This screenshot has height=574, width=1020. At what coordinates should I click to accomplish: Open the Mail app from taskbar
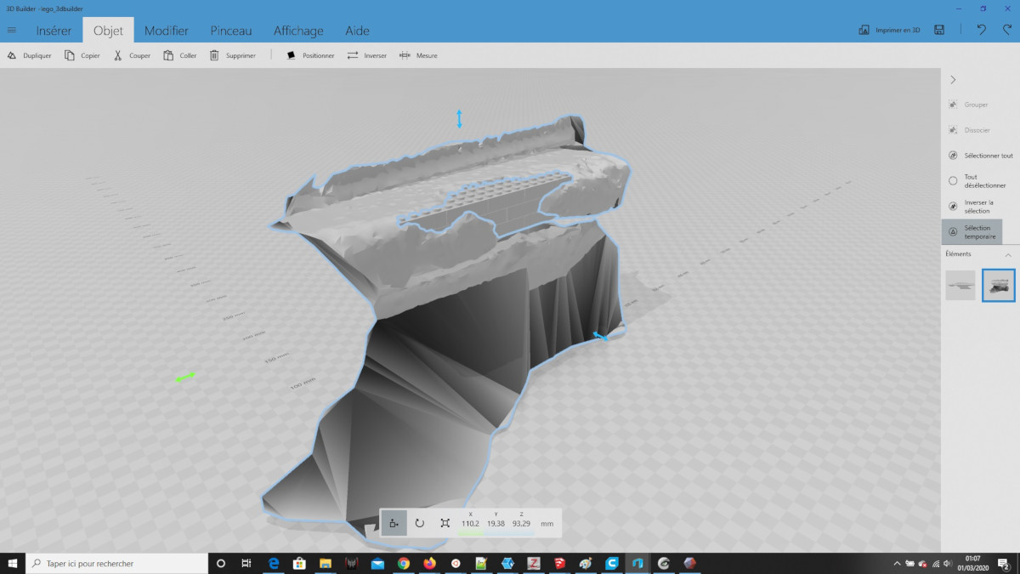coord(377,563)
